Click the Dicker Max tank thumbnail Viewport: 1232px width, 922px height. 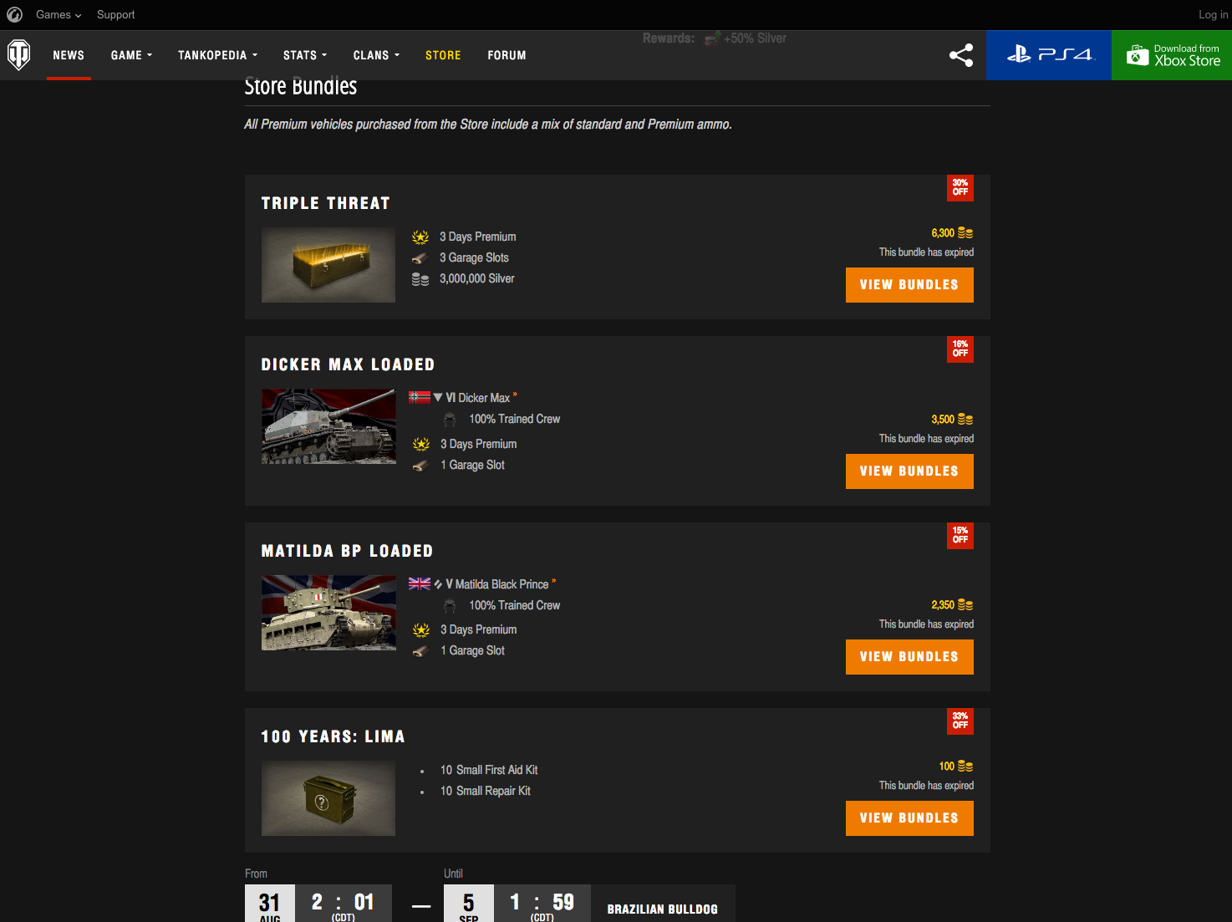pos(328,426)
